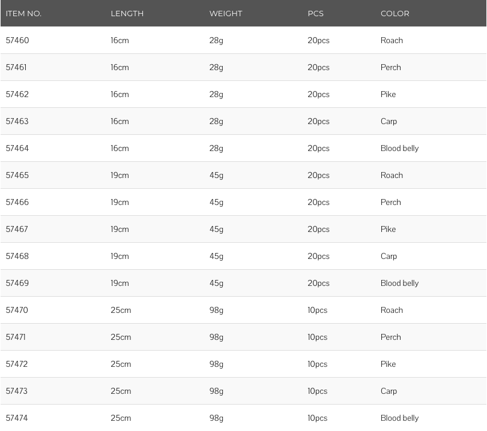Select item number 57468
The image size is (487, 431).
click(17, 256)
